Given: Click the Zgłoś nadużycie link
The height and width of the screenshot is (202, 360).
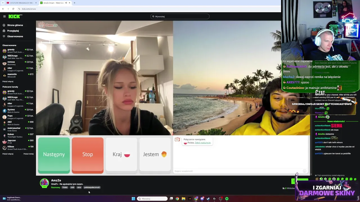Looking at the screenshot, I should point(203,143).
